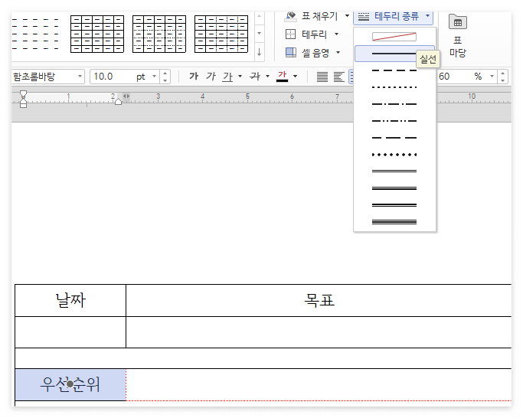Screen dimensions: 523x418
Task: Click the first-line indent marker on ruler
Action: click(23, 93)
